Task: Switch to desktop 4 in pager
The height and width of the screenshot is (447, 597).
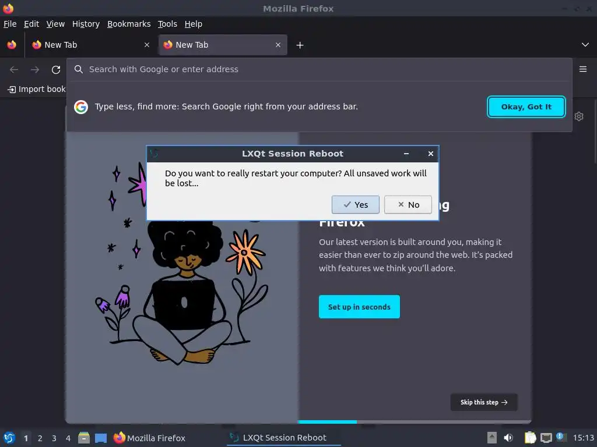Action: tap(68, 438)
